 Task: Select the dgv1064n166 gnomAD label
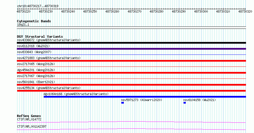coord(76,94)
